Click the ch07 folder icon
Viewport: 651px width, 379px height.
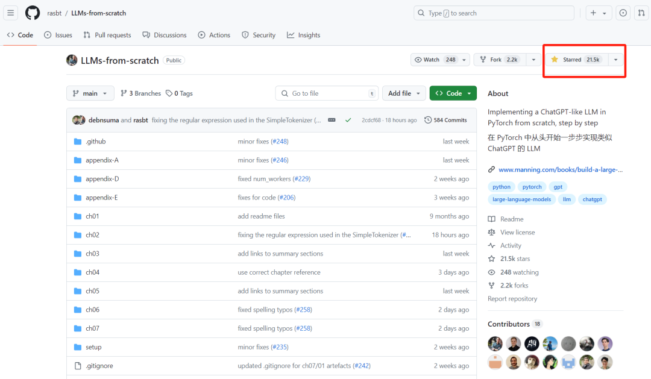coord(78,328)
